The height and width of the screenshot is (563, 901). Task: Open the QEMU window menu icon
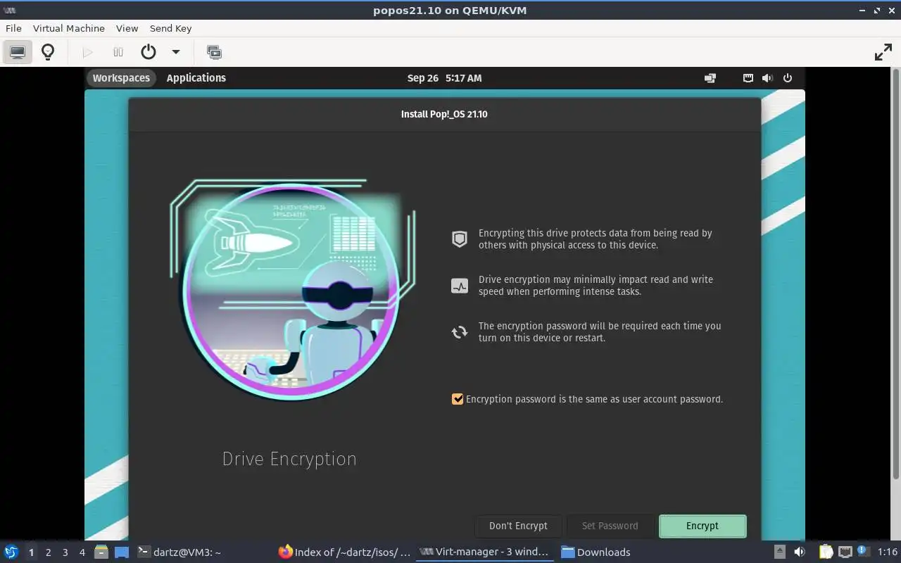pos(10,10)
